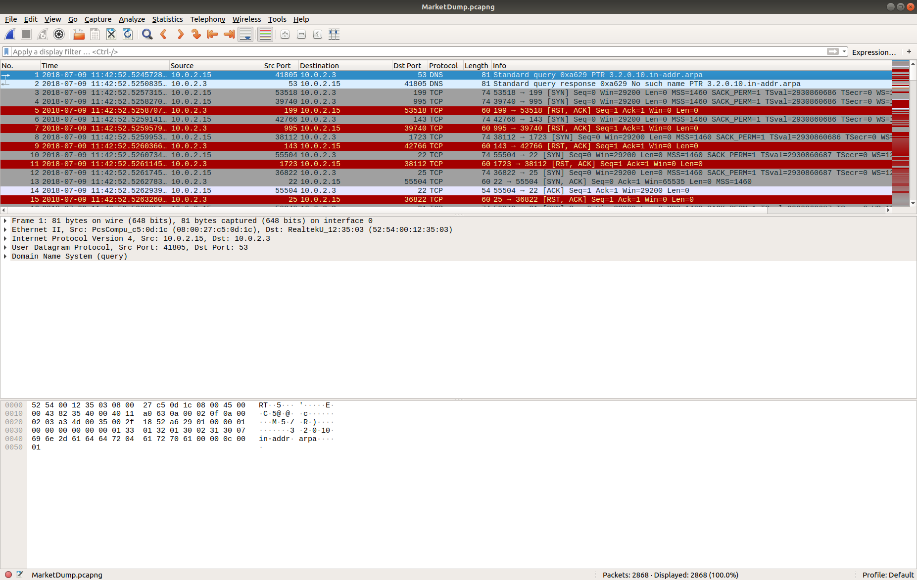
Task: Open capture options gear icon
Action: pyautogui.click(x=59, y=34)
